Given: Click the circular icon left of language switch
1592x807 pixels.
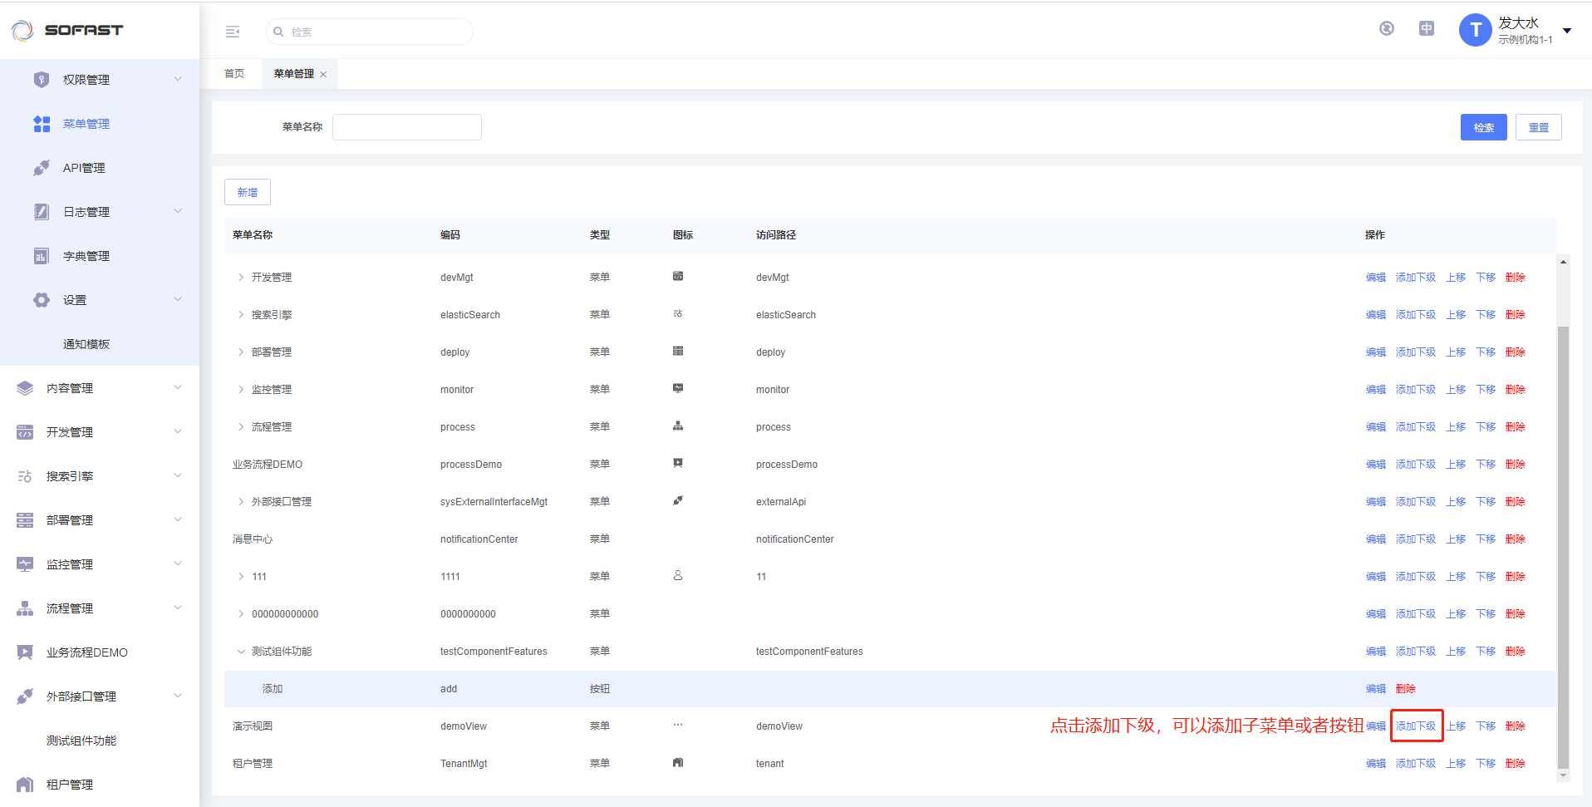Looking at the screenshot, I should click(x=1386, y=29).
